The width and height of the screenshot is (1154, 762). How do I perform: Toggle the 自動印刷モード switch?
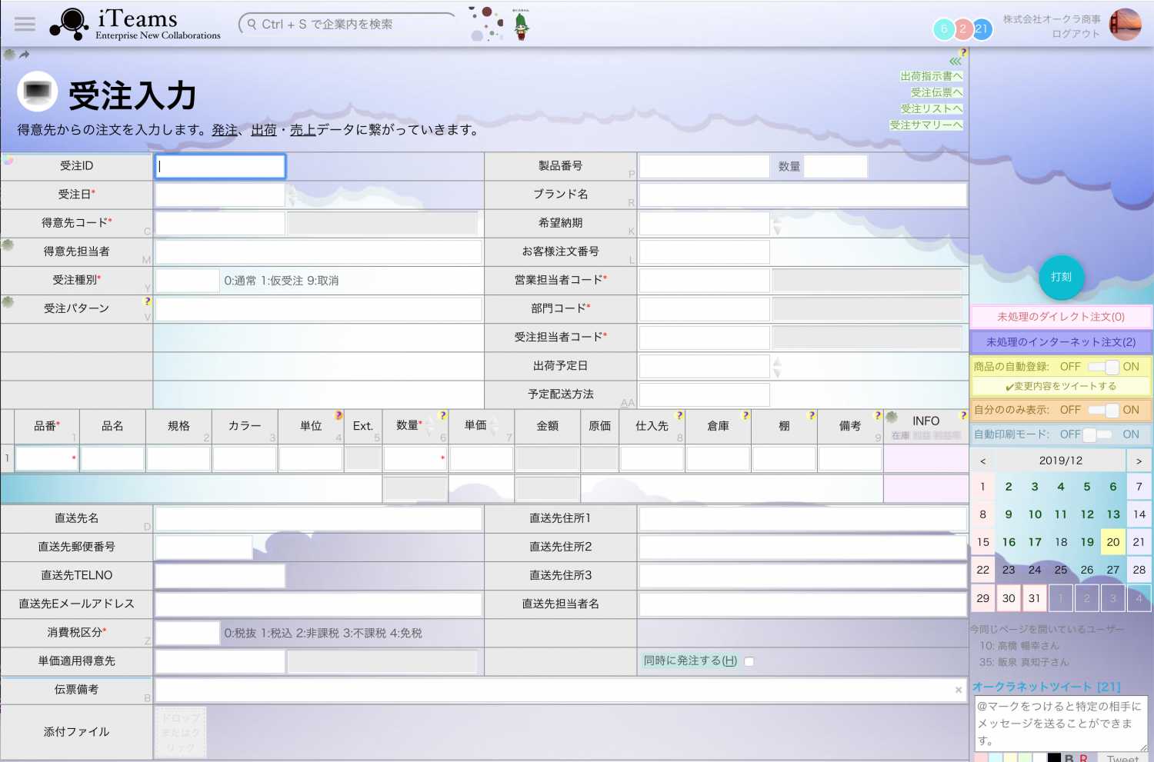(x=1097, y=434)
